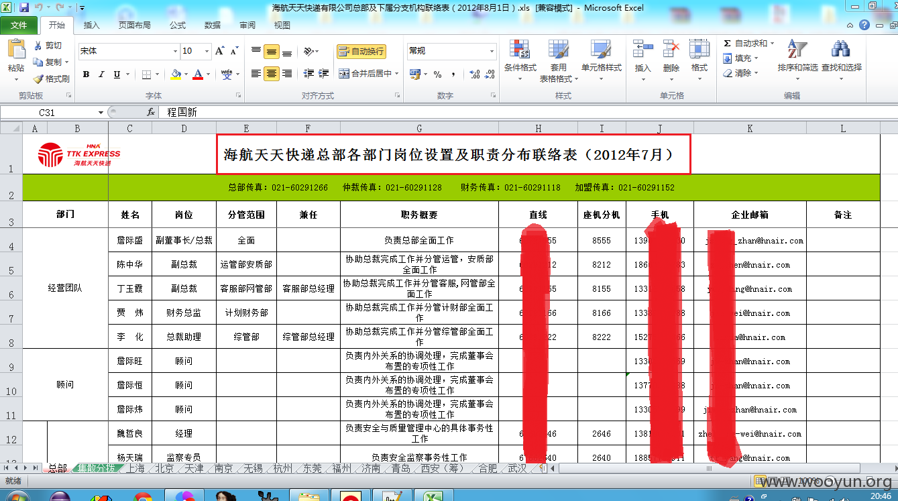Image resolution: width=898 pixels, height=501 pixels.
Task: Open the Alignment (对齐方式) dialog launcher
Action: pos(397,96)
